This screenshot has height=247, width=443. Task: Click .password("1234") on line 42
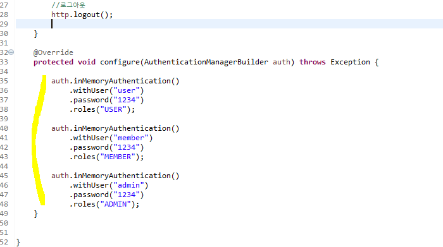[106, 147]
